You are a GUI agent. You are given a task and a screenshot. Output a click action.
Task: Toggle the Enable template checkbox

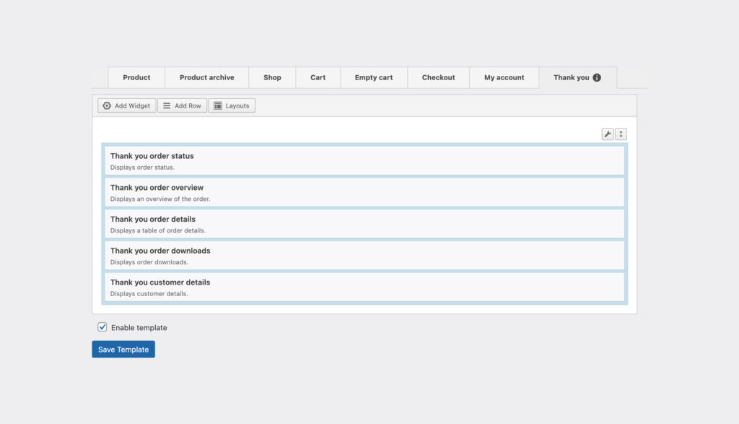point(102,327)
